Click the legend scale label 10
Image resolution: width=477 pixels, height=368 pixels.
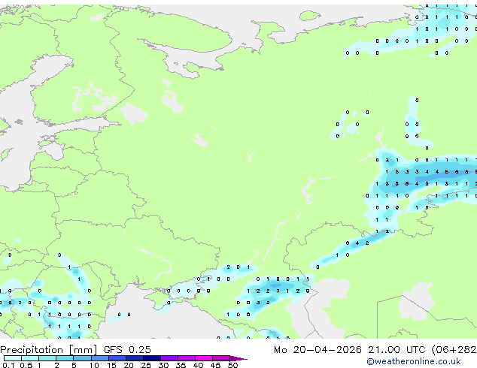click(x=94, y=365)
